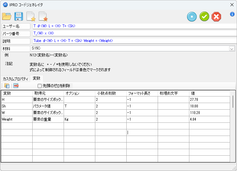Screen dimensions: 237x171
Task: Click the 変数 column header
Action: [17, 93]
